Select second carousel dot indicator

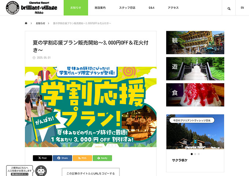click(x=195, y=154)
